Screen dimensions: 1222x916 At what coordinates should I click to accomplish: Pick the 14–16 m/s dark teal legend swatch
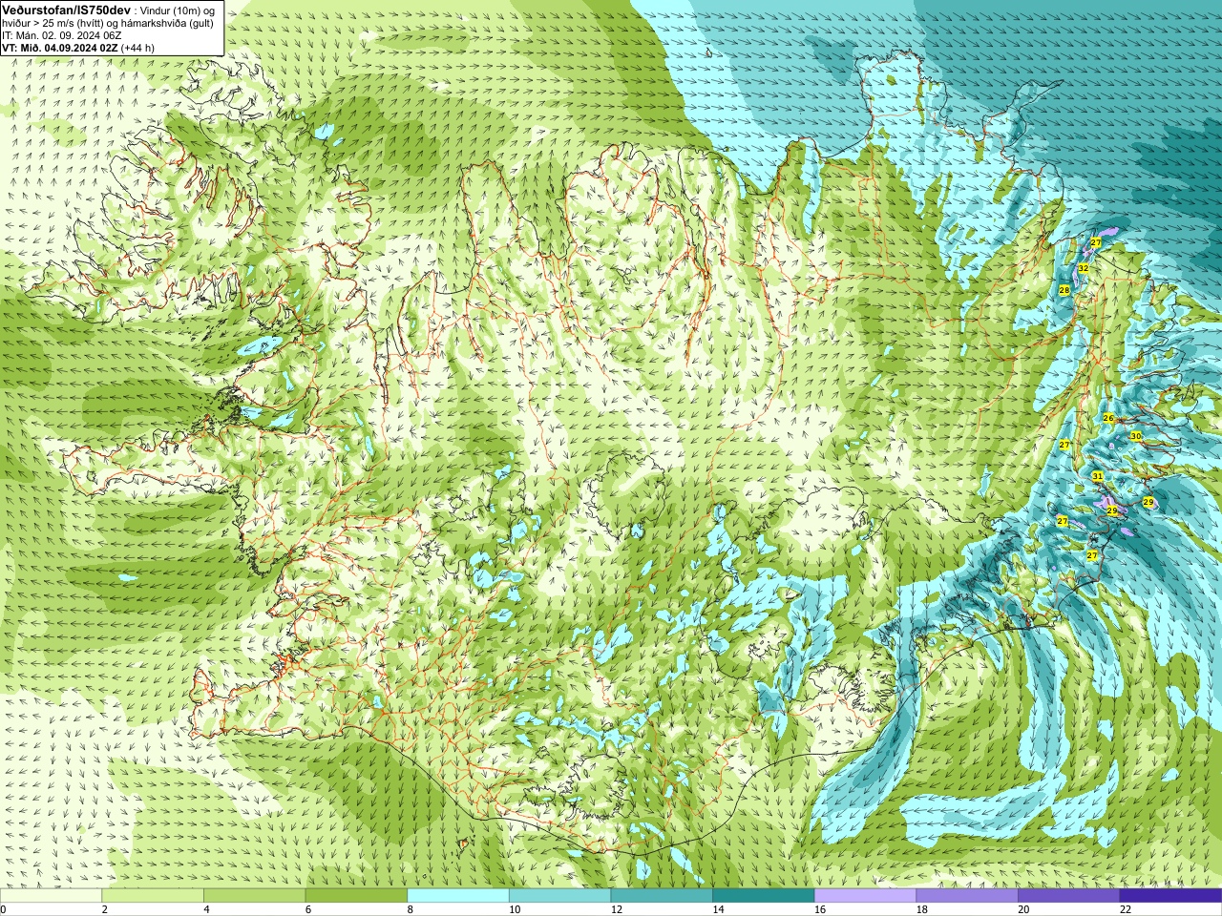coord(764,896)
